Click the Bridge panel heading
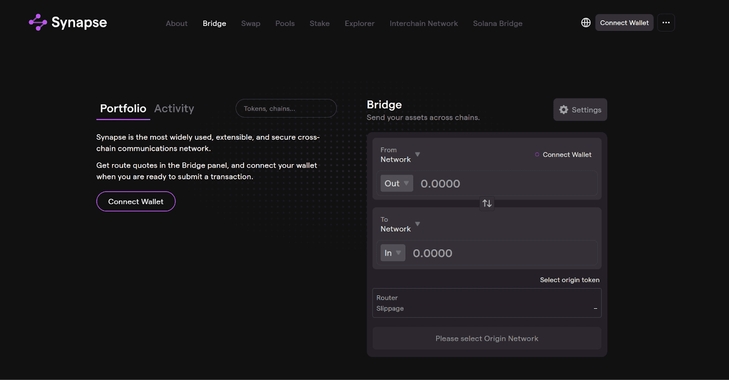This screenshot has width=729, height=380. [385, 105]
